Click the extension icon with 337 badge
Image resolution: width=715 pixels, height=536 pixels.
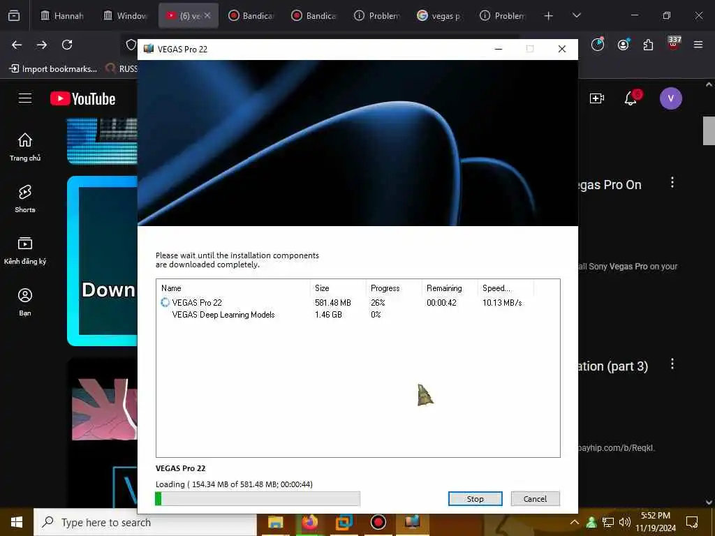[674, 43]
